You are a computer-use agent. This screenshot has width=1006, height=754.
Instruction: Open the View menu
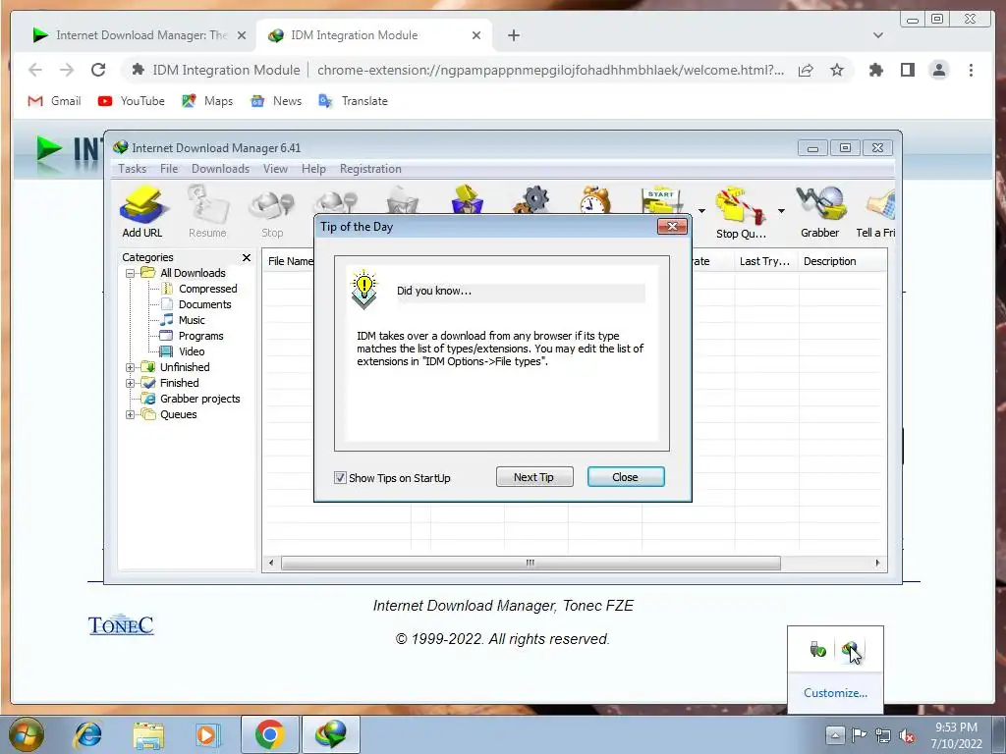point(275,169)
